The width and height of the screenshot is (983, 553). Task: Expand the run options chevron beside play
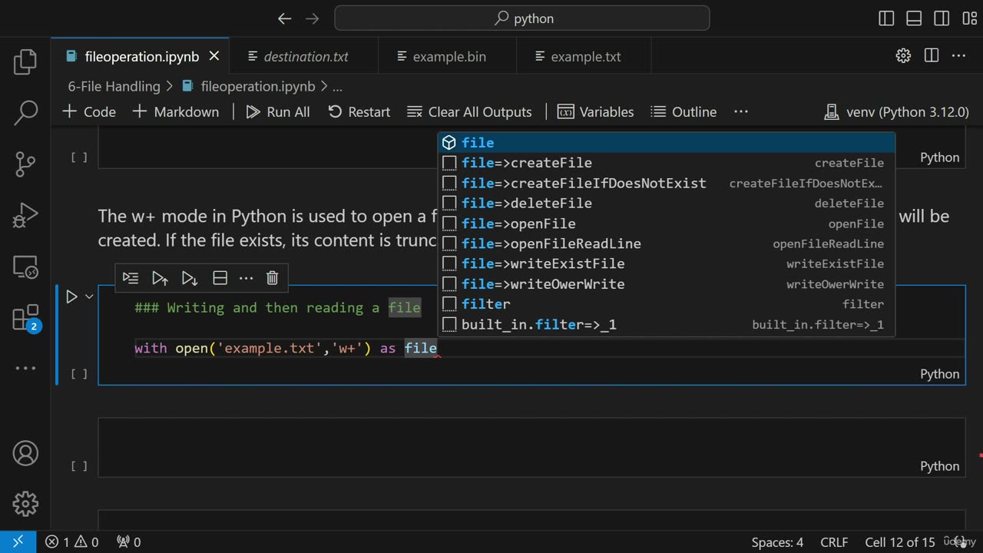click(89, 296)
